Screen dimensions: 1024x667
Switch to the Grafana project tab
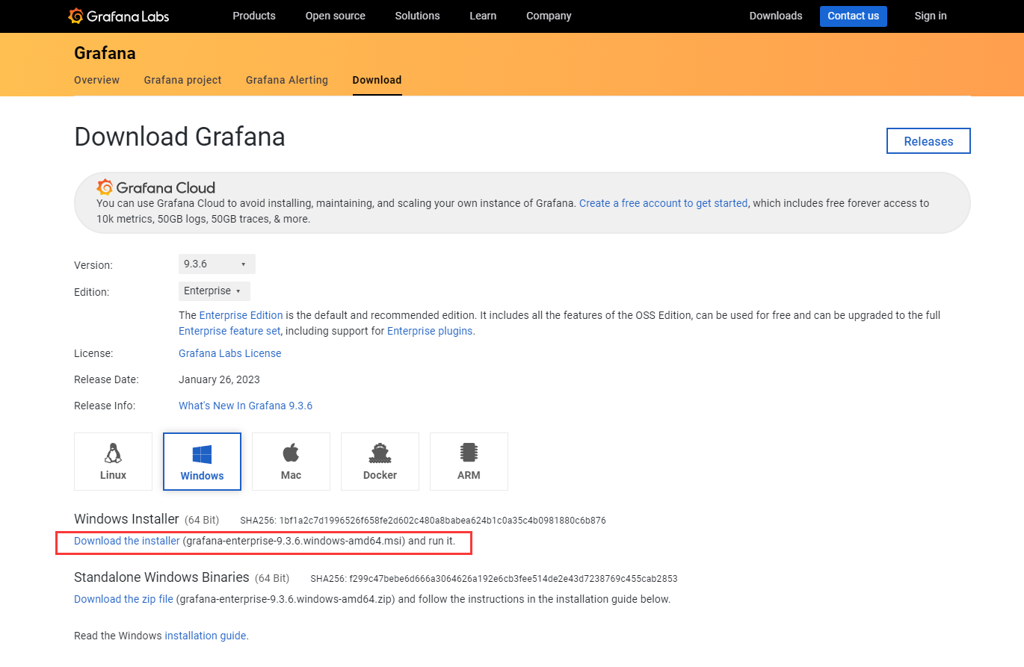pyautogui.click(x=182, y=80)
